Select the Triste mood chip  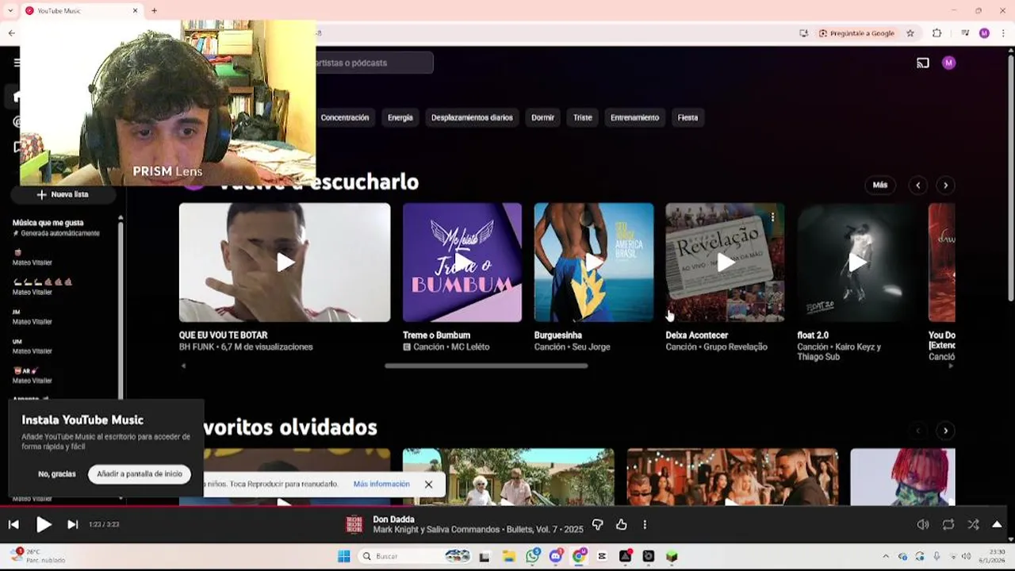tap(583, 117)
